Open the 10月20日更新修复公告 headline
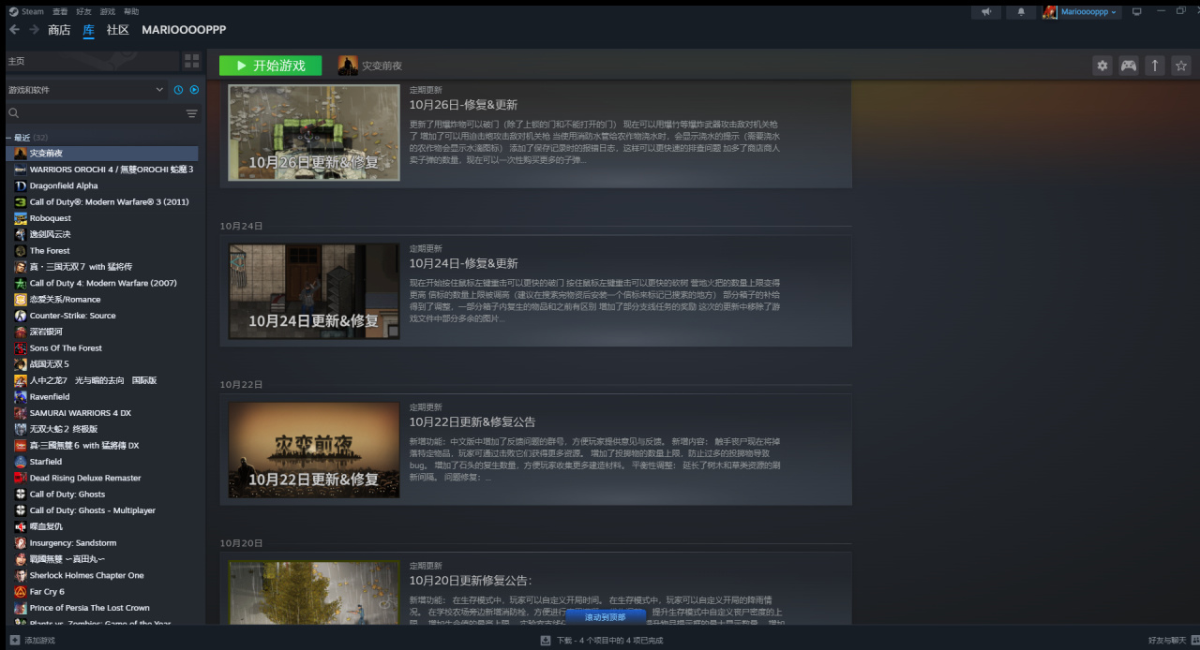 click(470, 581)
